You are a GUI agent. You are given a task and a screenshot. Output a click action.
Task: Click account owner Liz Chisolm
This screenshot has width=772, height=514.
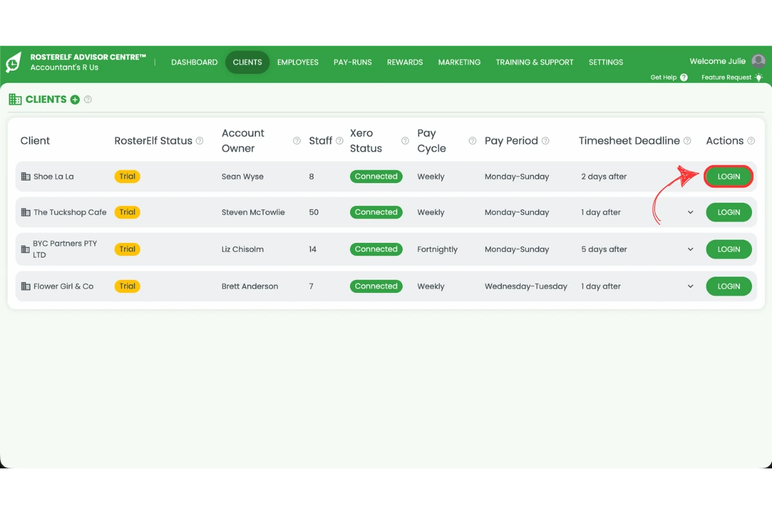[243, 249]
